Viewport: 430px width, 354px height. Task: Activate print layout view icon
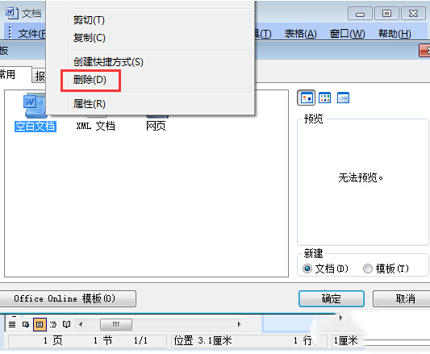click(40, 325)
